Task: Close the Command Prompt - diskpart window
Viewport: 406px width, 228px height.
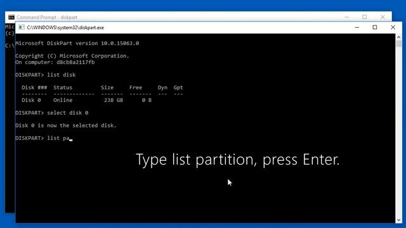Action: 383,17
